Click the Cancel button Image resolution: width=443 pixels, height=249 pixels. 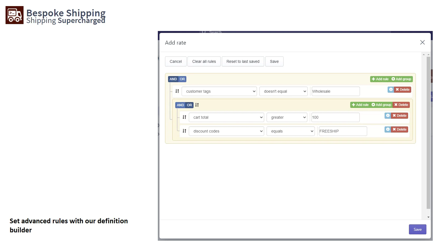coord(176,61)
